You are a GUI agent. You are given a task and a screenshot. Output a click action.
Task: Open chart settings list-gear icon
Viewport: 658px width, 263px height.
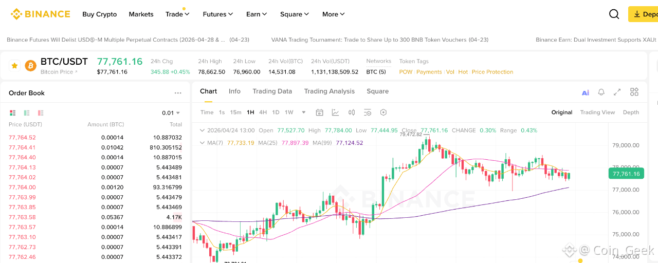coord(368,112)
